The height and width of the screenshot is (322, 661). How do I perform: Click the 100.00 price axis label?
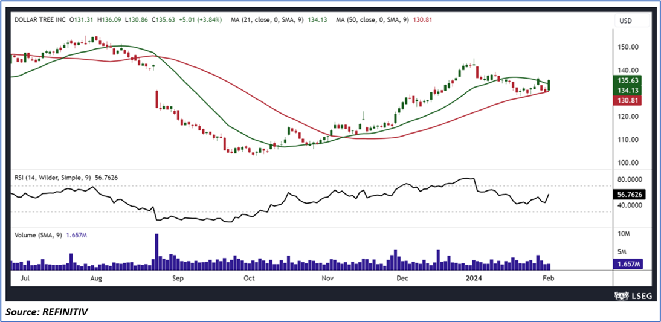point(630,163)
